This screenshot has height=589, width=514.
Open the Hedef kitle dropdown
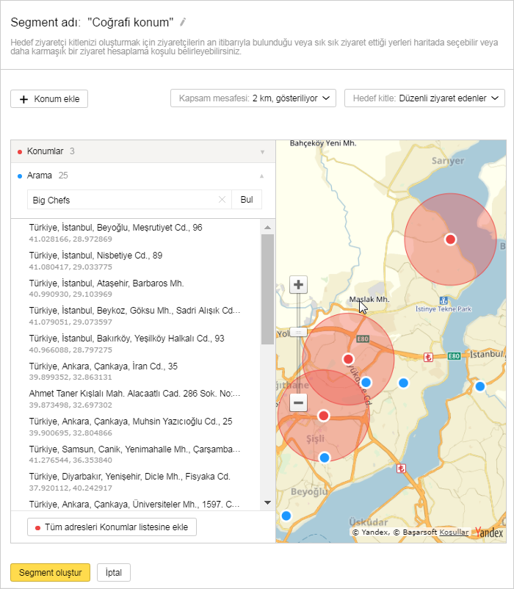424,98
